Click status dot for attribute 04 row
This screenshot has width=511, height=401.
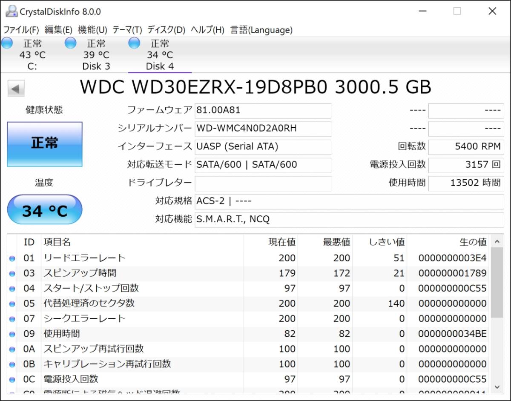pos(12,289)
